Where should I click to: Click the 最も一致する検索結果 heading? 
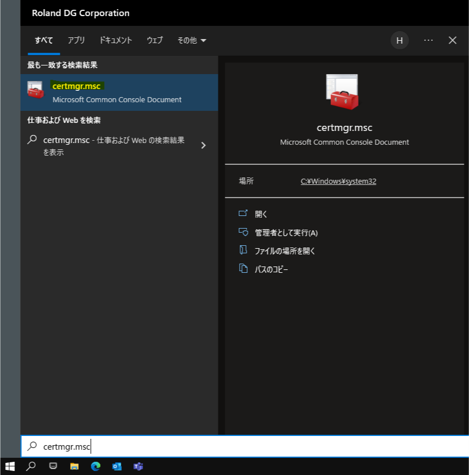(x=62, y=65)
